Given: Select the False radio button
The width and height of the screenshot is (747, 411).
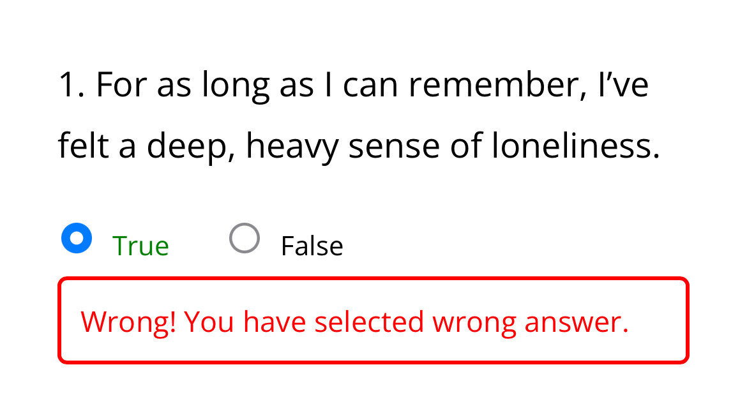Looking at the screenshot, I should 245,239.
